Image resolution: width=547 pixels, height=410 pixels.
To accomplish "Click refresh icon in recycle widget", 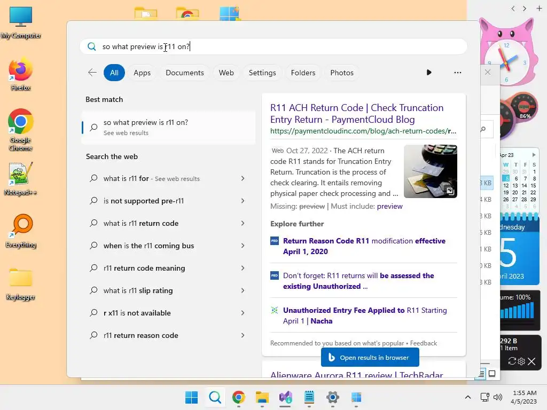I will point(512,361).
